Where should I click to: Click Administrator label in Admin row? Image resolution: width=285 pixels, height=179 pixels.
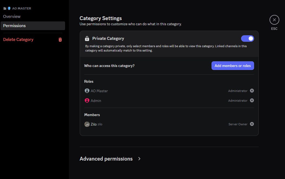click(238, 101)
